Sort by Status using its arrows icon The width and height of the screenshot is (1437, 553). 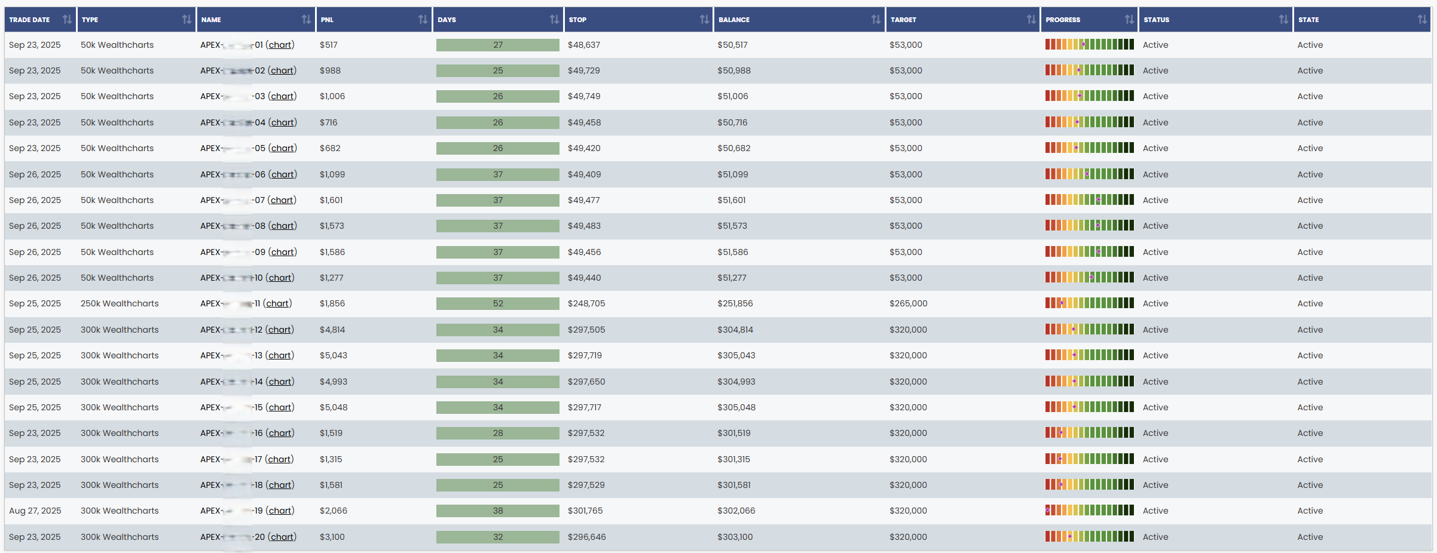click(x=1283, y=20)
